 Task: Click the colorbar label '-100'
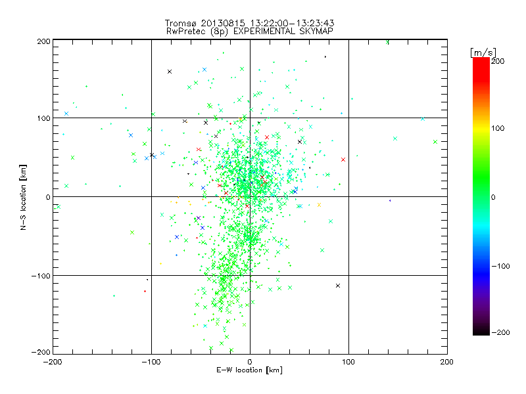tap(500, 267)
